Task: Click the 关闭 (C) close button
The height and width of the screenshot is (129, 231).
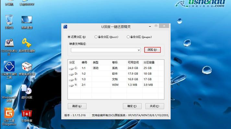Action: tap(155, 106)
